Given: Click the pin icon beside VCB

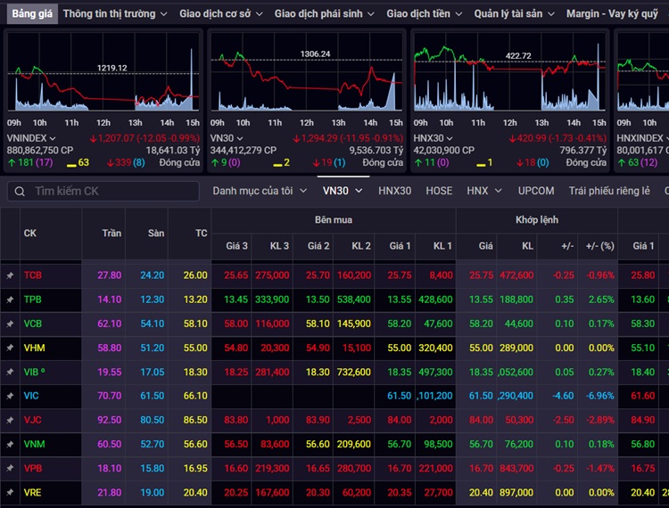Looking at the screenshot, I should click(10, 324).
